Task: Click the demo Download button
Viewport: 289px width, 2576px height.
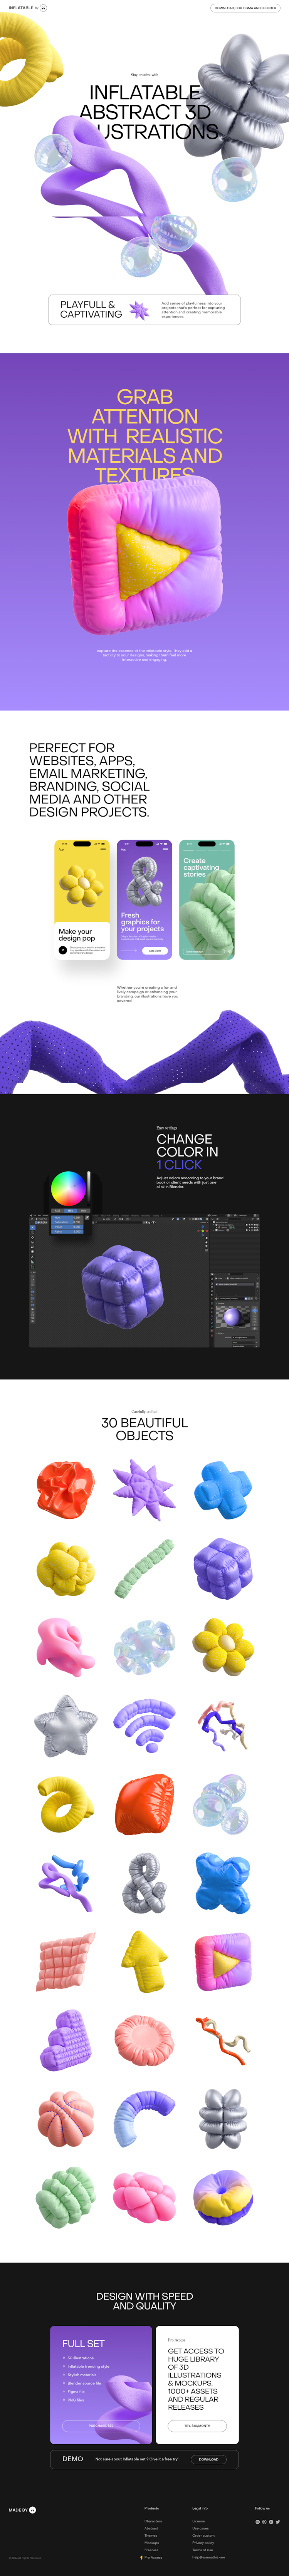Action: click(x=208, y=2458)
